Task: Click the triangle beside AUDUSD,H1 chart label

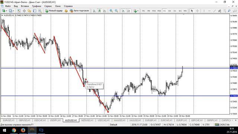Action: pyautogui.click(x=2, y=15)
